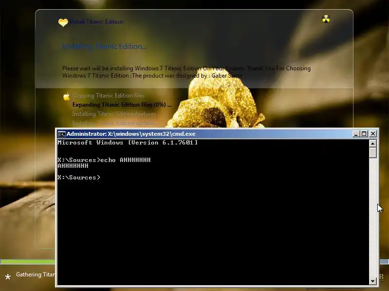Close the cmd.exe command prompt window

pos(372,134)
